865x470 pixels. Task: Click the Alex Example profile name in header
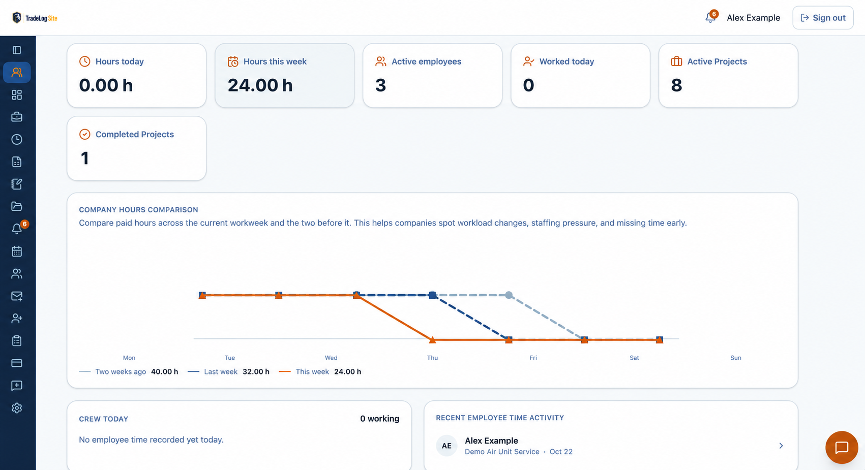coord(753,18)
